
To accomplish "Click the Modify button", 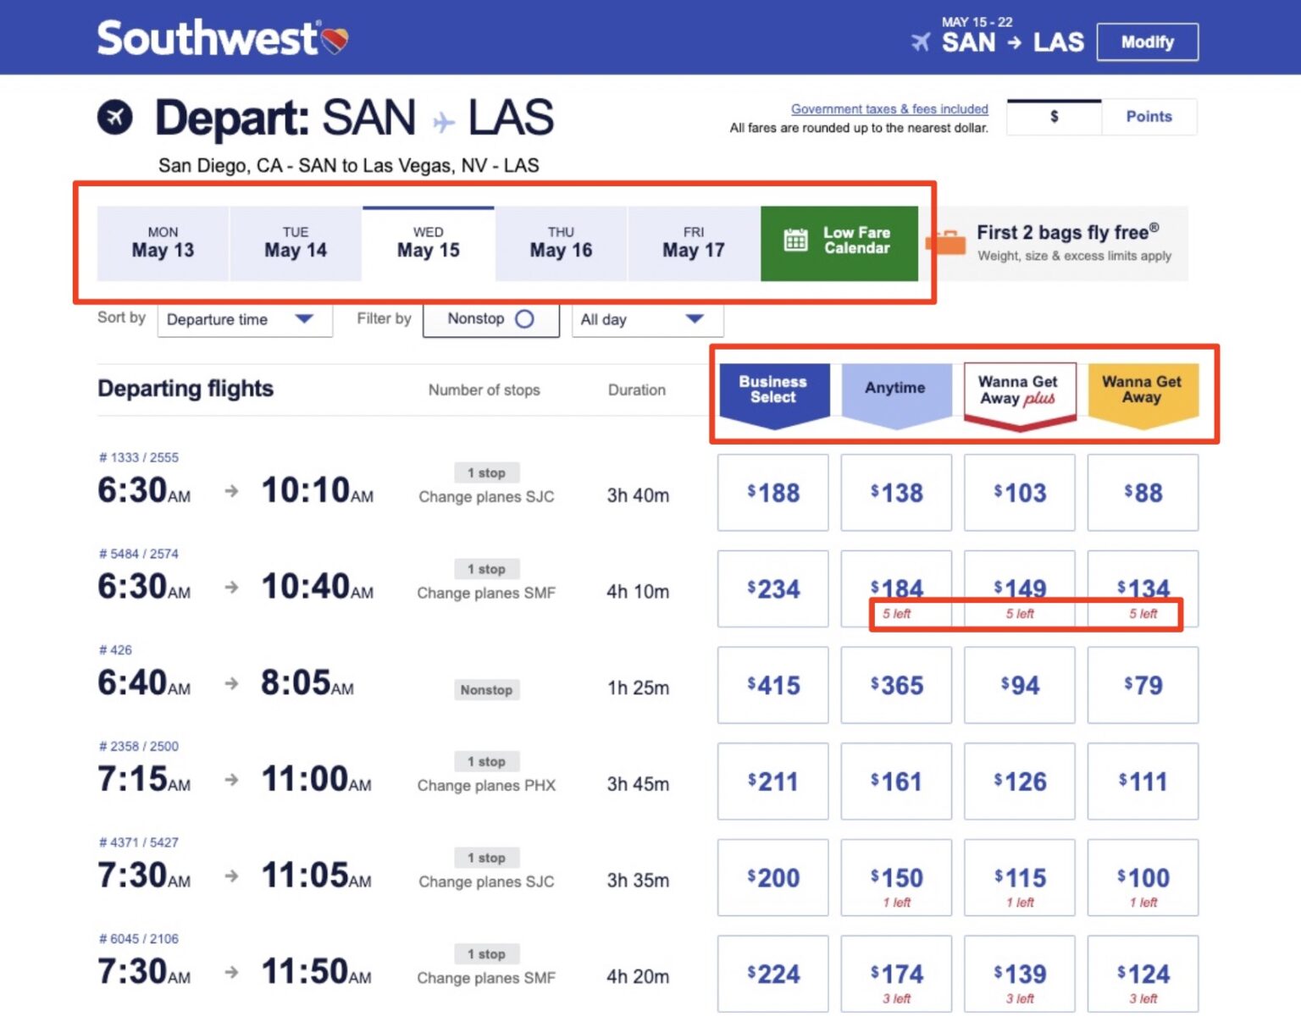I will [1148, 41].
